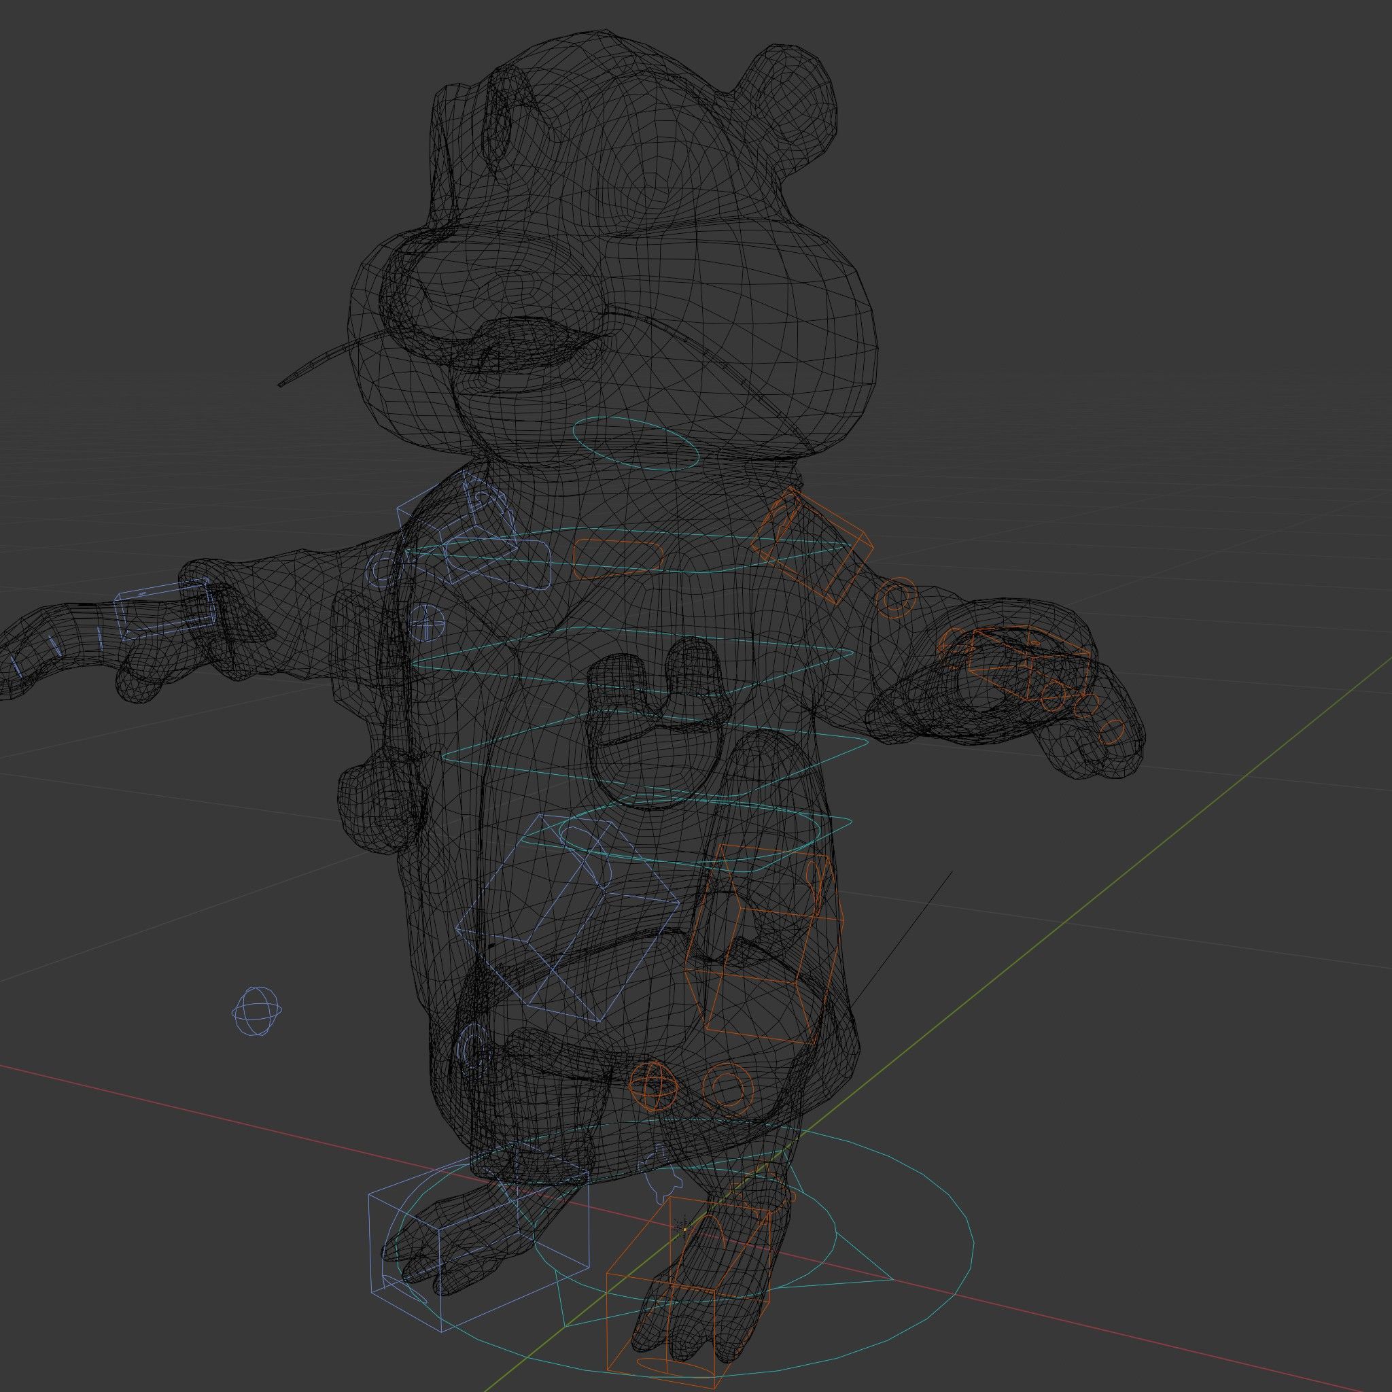
Task: Select the blue rounded-rectangle chest control
Action: 497,564
